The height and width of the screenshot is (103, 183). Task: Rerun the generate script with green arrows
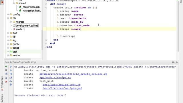[x=6, y=67]
